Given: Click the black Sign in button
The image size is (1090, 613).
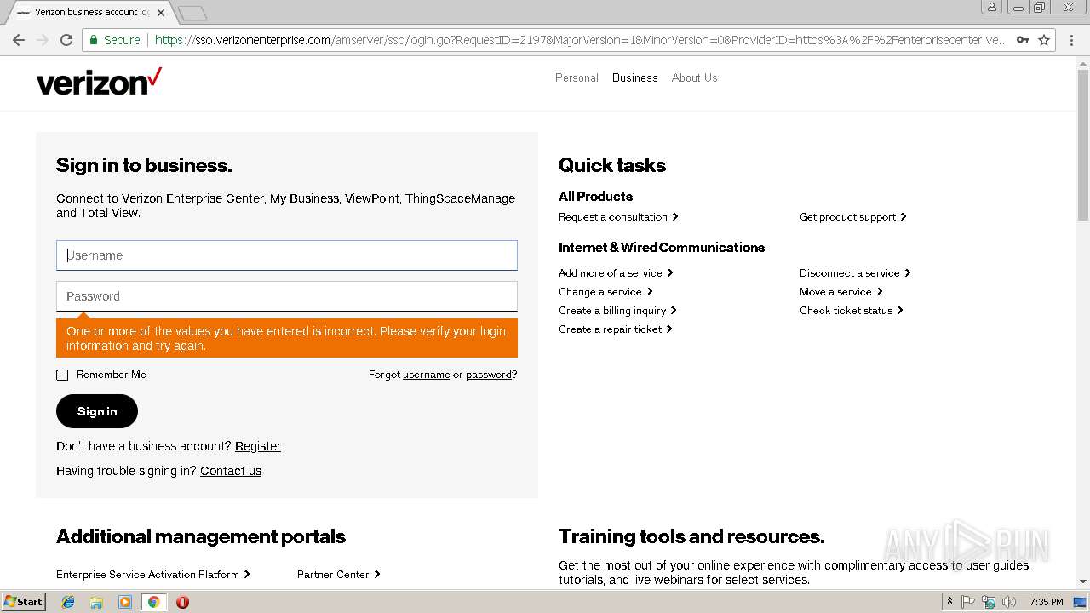Looking at the screenshot, I should coord(97,411).
